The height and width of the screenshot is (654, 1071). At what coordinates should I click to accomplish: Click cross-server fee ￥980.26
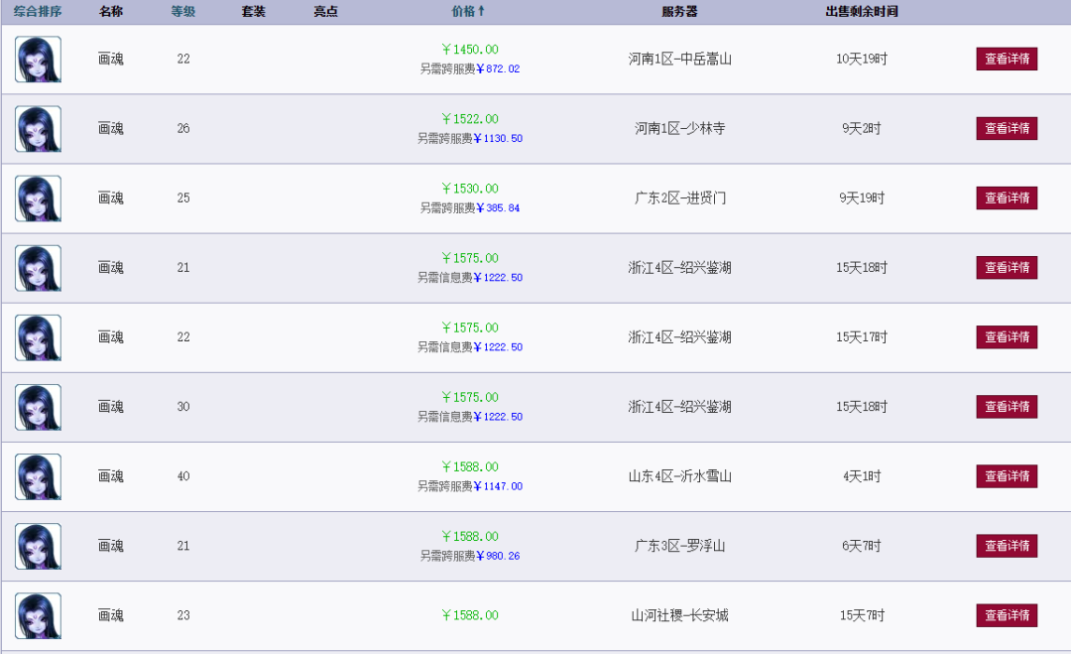[498, 557]
